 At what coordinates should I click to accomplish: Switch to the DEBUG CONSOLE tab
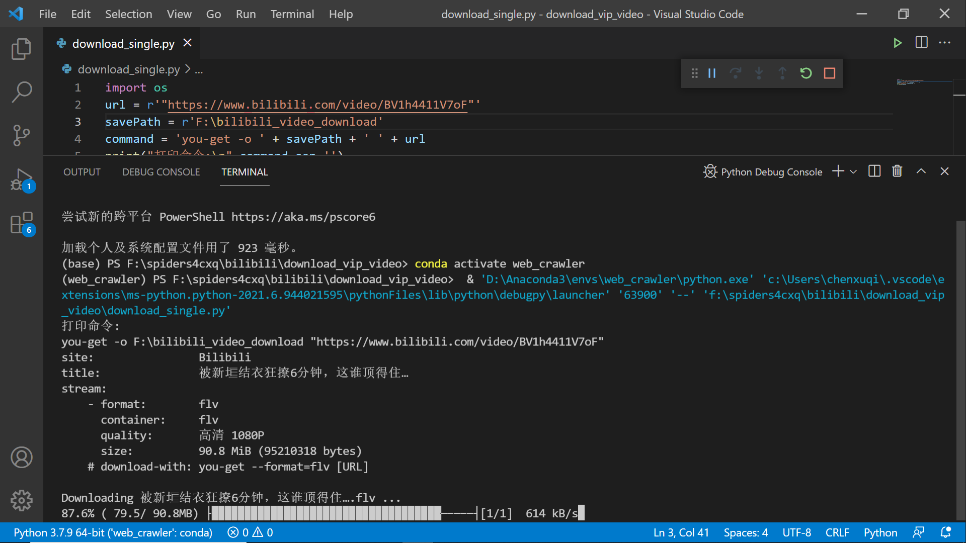(x=161, y=172)
